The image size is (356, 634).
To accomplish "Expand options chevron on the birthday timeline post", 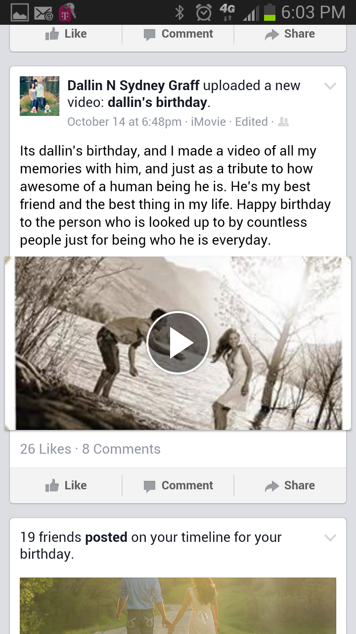I will coord(330,537).
